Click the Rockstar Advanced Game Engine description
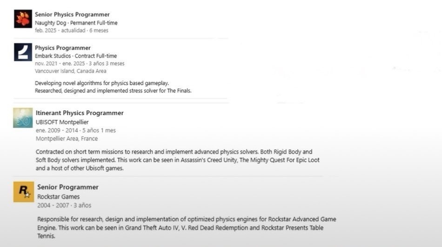 point(187,223)
